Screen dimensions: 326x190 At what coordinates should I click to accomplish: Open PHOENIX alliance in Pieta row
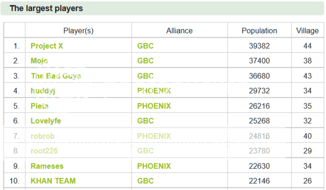coord(154,106)
